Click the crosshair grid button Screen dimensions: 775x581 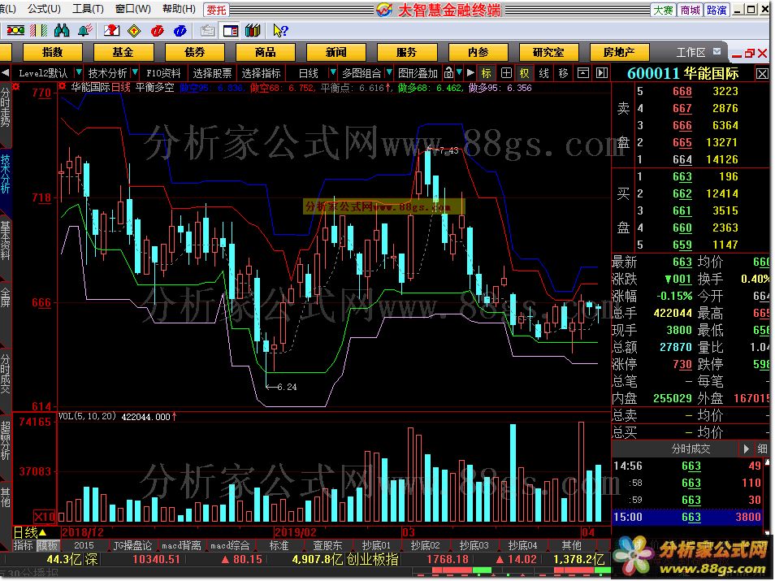point(506,73)
